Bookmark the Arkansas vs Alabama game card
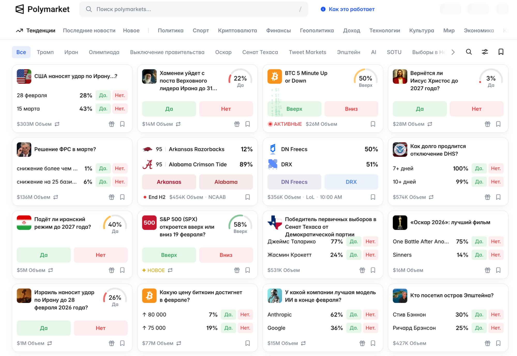517x356 pixels. (248, 197)
